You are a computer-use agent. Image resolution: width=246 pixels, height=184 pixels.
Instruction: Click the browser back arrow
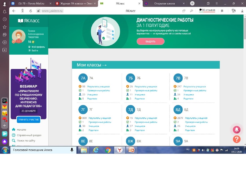click(14, 11)
